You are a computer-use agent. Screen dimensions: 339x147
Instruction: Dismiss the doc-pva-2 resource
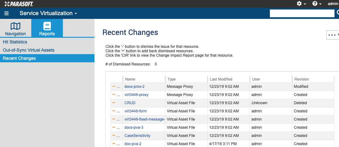coord(113,144)
